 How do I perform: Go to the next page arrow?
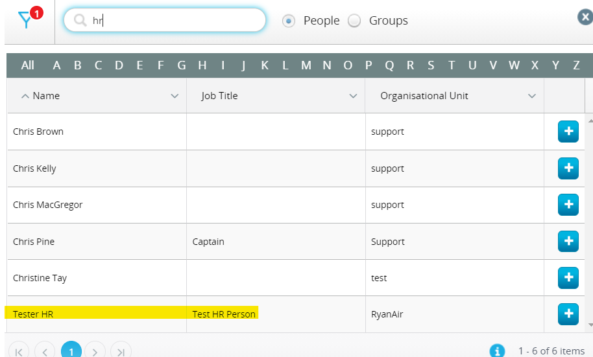tap(95, 351)
